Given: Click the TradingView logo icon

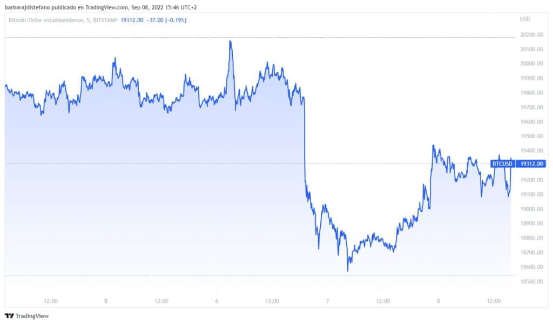Looking at the screenshot, I should point(9,316).
